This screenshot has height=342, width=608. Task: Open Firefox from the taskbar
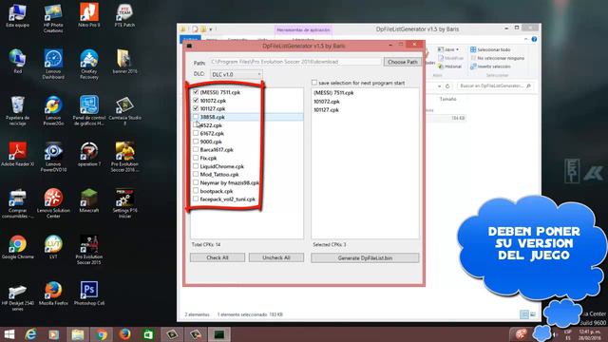(124, 334)
